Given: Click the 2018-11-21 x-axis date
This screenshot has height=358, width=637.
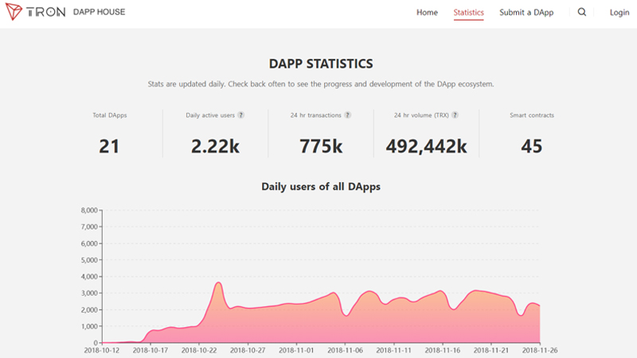Looking at the screenshot, I should coord(491,350).
